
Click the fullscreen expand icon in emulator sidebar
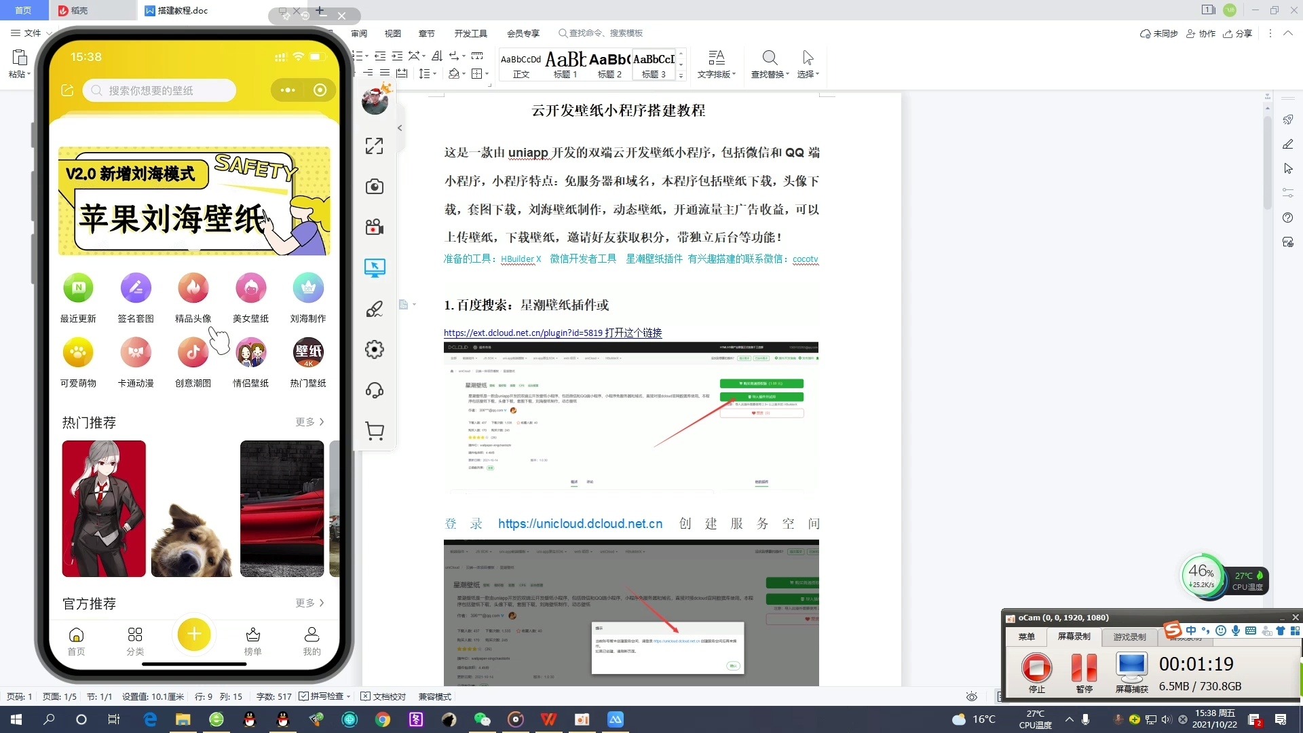click(x=374, y=146)
